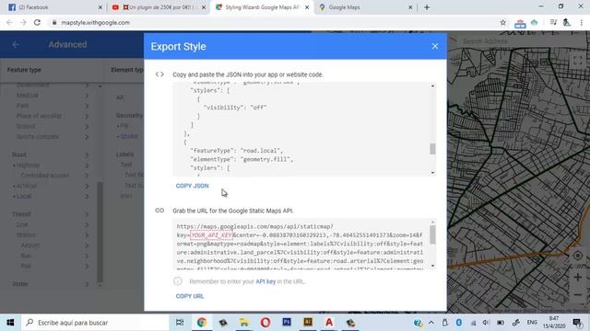The width and height of the screenshot is (590, 331).
Task: Expand the Sports complex feature type
Action: point(87,137)
